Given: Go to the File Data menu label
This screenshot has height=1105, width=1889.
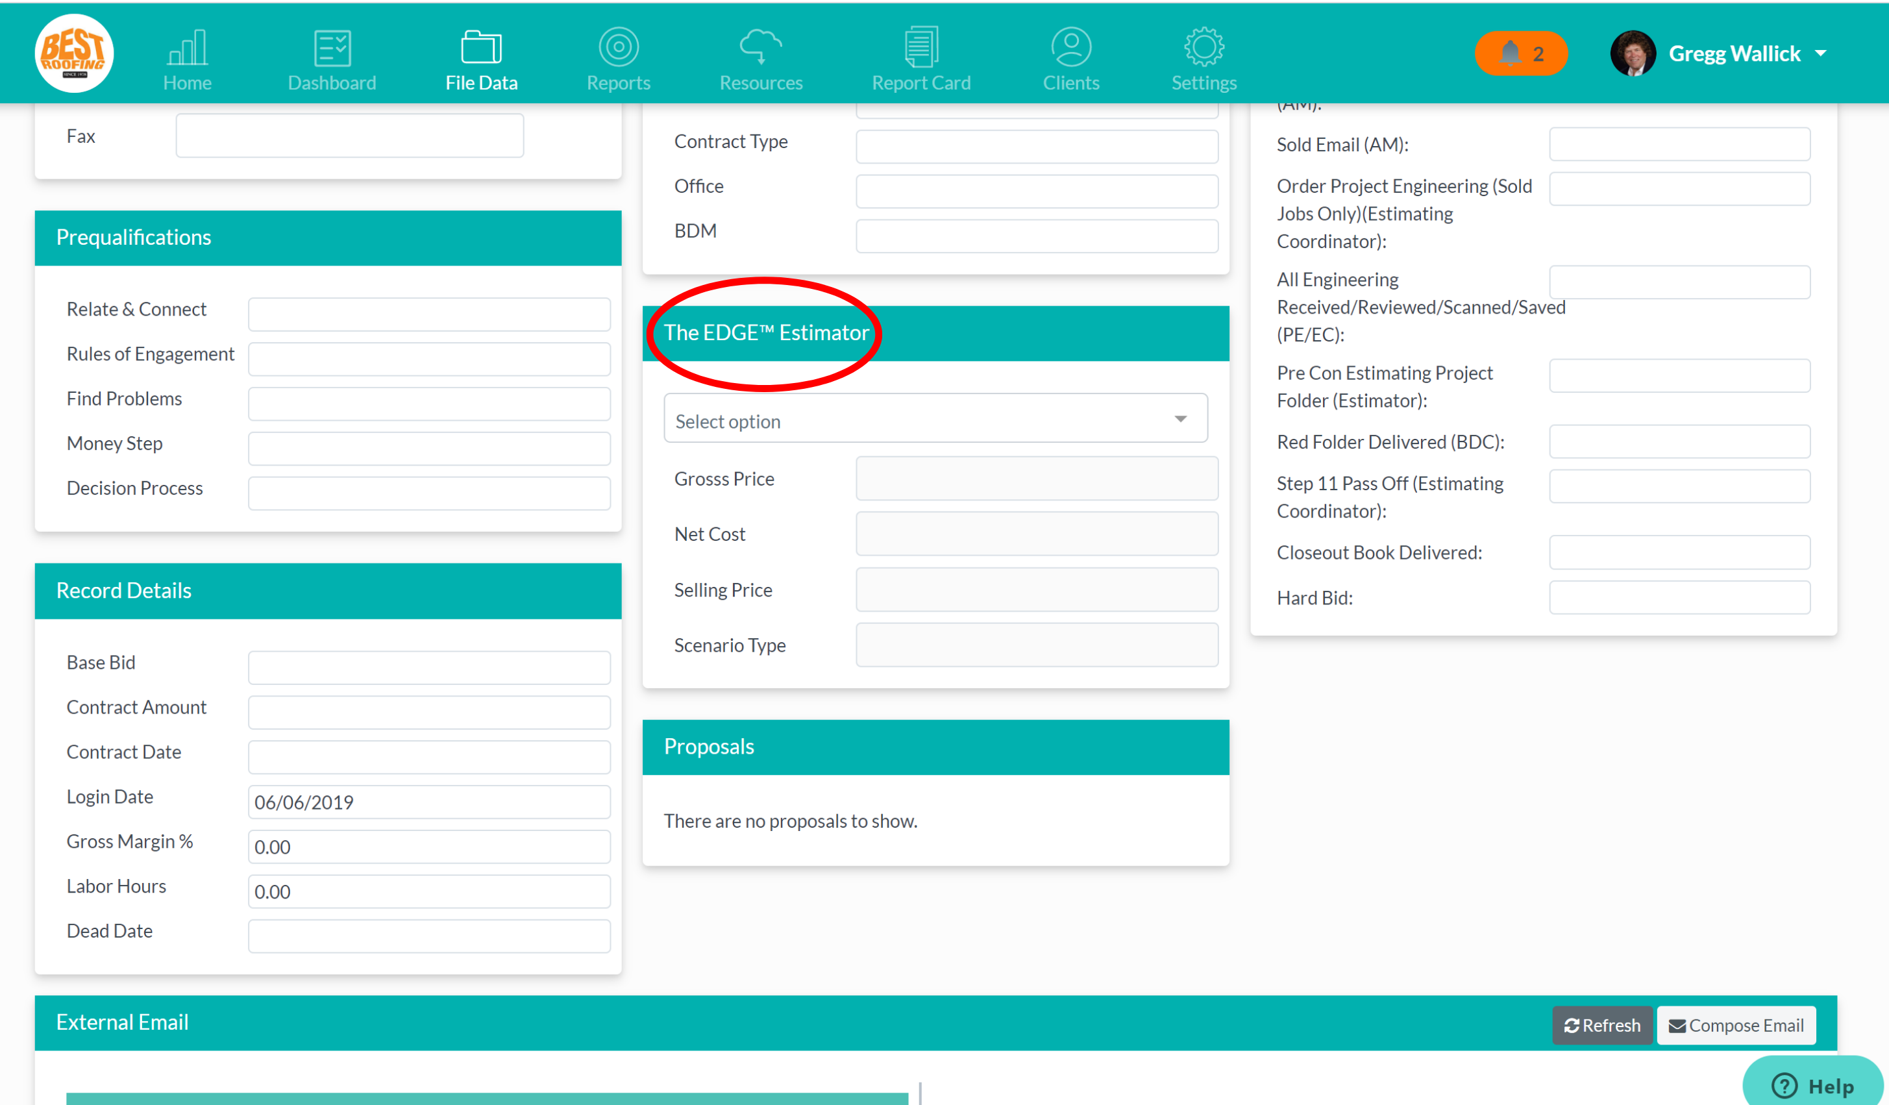Looking at the screenshot, I should [481, 82].
